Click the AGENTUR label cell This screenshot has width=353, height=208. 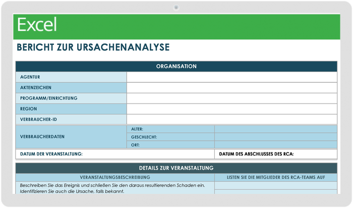point(71,77)
